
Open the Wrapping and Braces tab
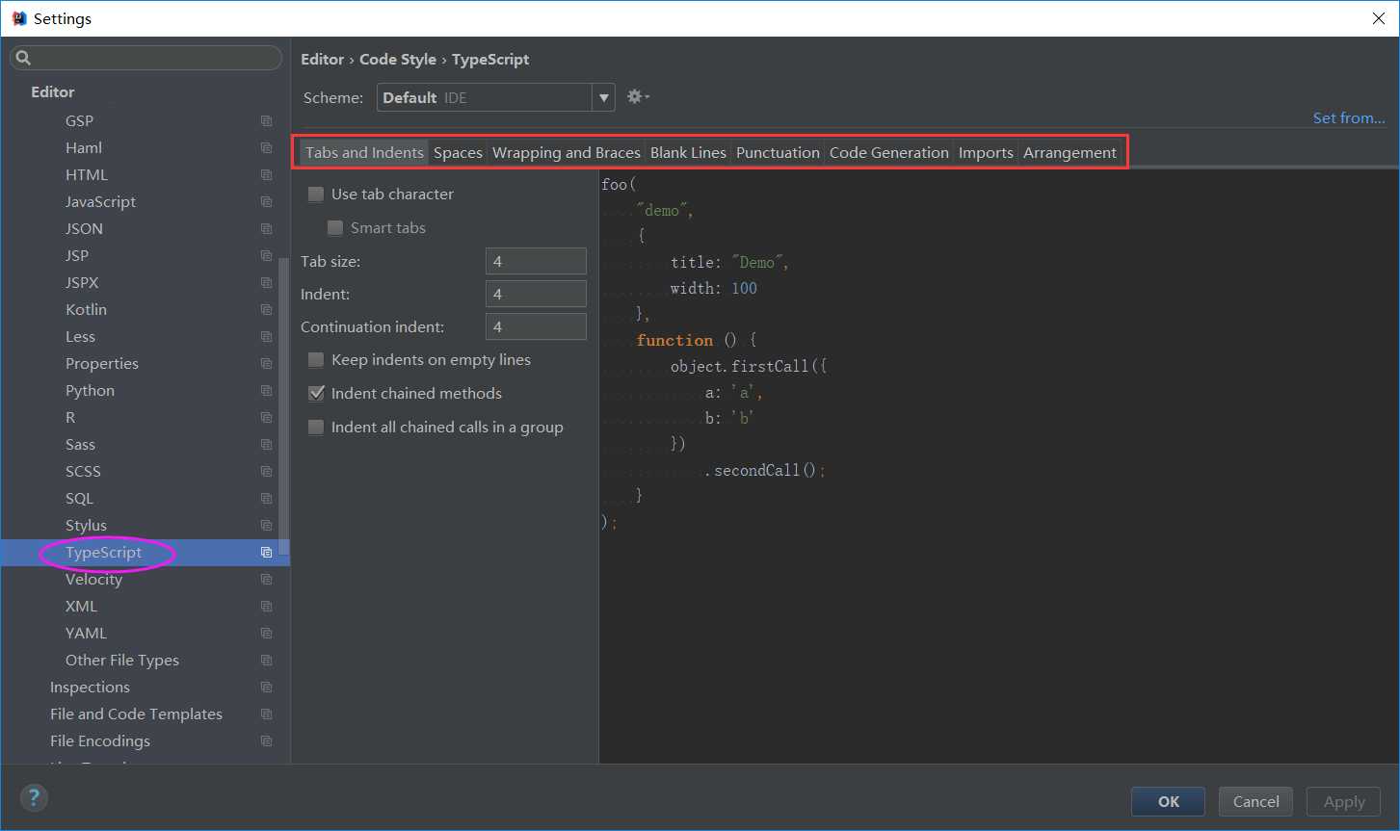[567, 152]
